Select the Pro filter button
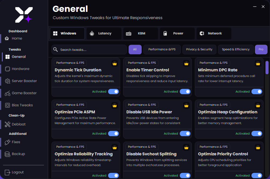Image resolution: width=270 pixels, height=179 pixels. pos(261,50)
